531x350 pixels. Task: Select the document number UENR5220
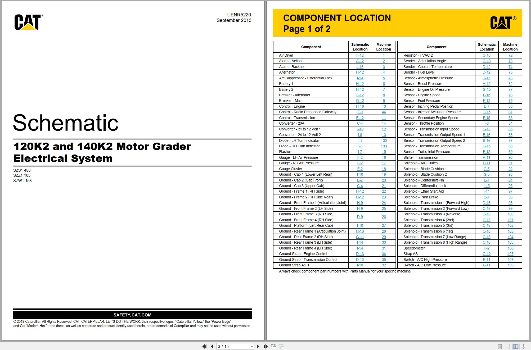point(239,15)
